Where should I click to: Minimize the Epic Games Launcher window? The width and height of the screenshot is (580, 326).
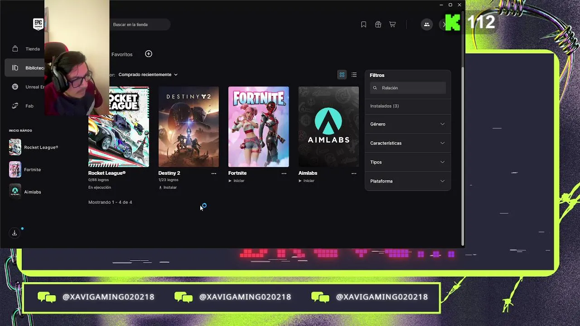point(441,5)
